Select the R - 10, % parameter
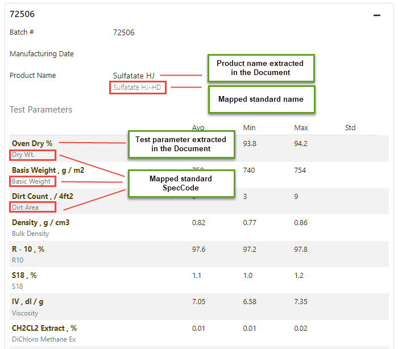The image size is (398, 349). click(x=28, y=249)
